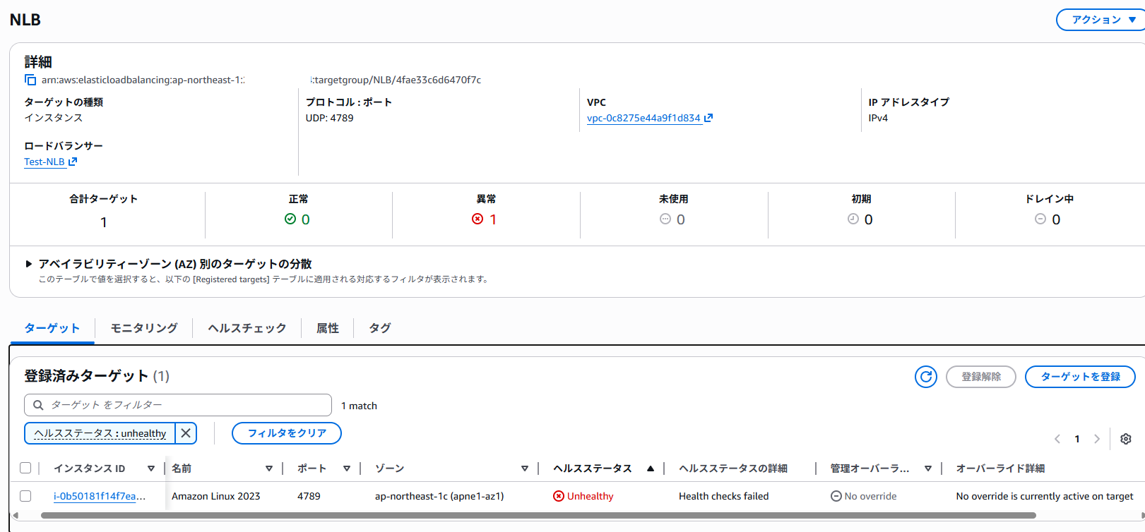Screen dimensions: 1145x532
Task: Go to the previous page of targets
Action: coord(1057,439)
